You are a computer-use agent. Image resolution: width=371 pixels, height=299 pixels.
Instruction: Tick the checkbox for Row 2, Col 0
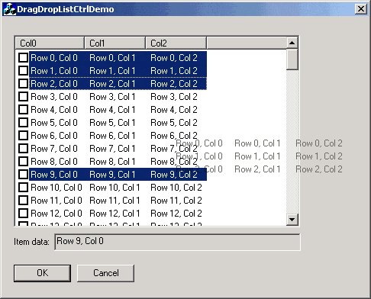23,84
